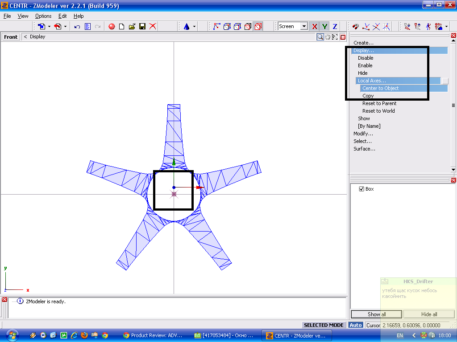The height and width of the screenshot is (342, 457).
Task: Create new file with blank page icon
Action: tap(121, 27)
